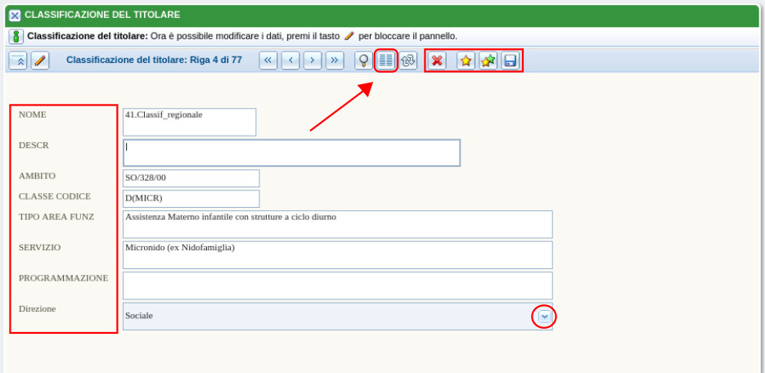Close the Classificazione del Titolare panel

point(14,16)
